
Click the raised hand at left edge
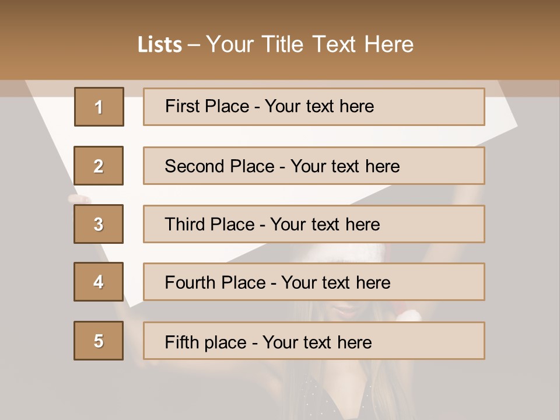[x=78, y=199]
